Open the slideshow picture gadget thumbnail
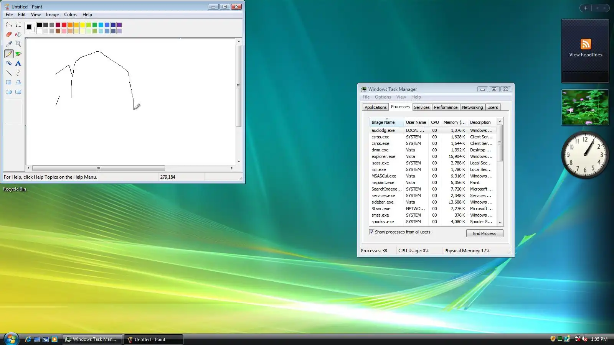Viewport: 614px width, 345px height. [585, 107]
